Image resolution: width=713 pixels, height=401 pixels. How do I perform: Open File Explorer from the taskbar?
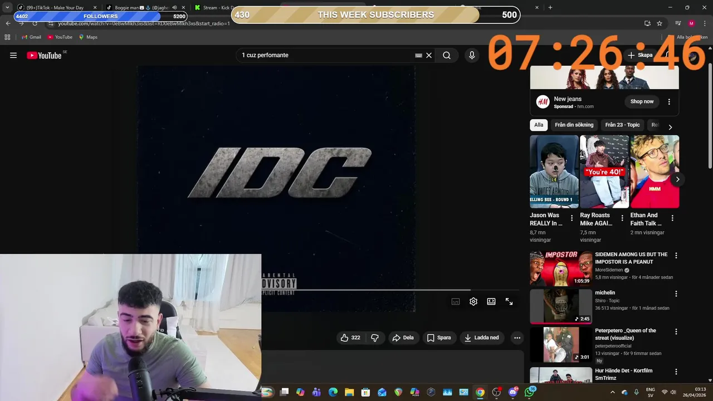[349, 392]
